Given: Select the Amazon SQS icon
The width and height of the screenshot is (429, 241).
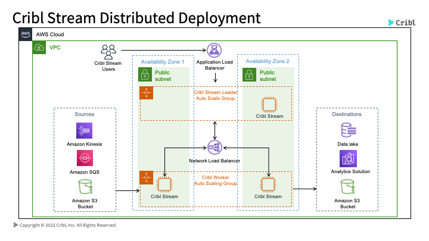Looking at the screenshot, I should point(84,158).
